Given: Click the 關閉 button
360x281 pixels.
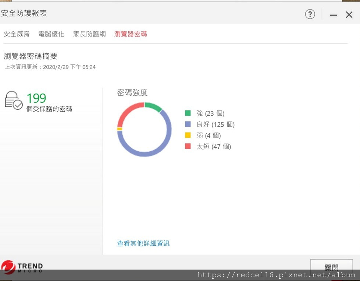Looking at the screenshot, I should pyautogui.click(x=331, y=267).
